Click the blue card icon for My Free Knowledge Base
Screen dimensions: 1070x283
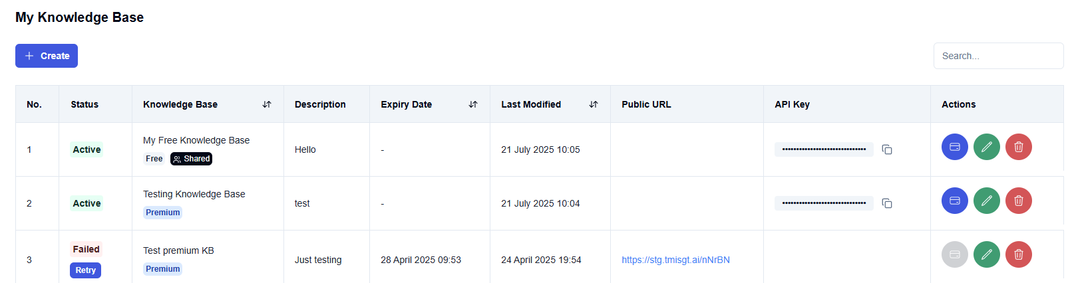[954, 147]
